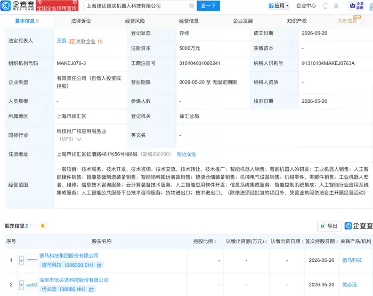
Task: Open 企业中心 in the header
Action: [x=306, y=6]
